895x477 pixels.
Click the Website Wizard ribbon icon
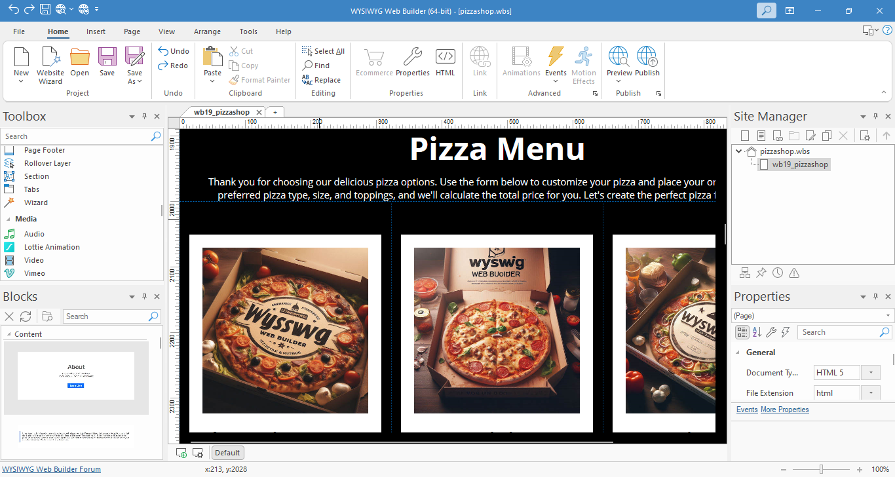click(x=50, y=58)
